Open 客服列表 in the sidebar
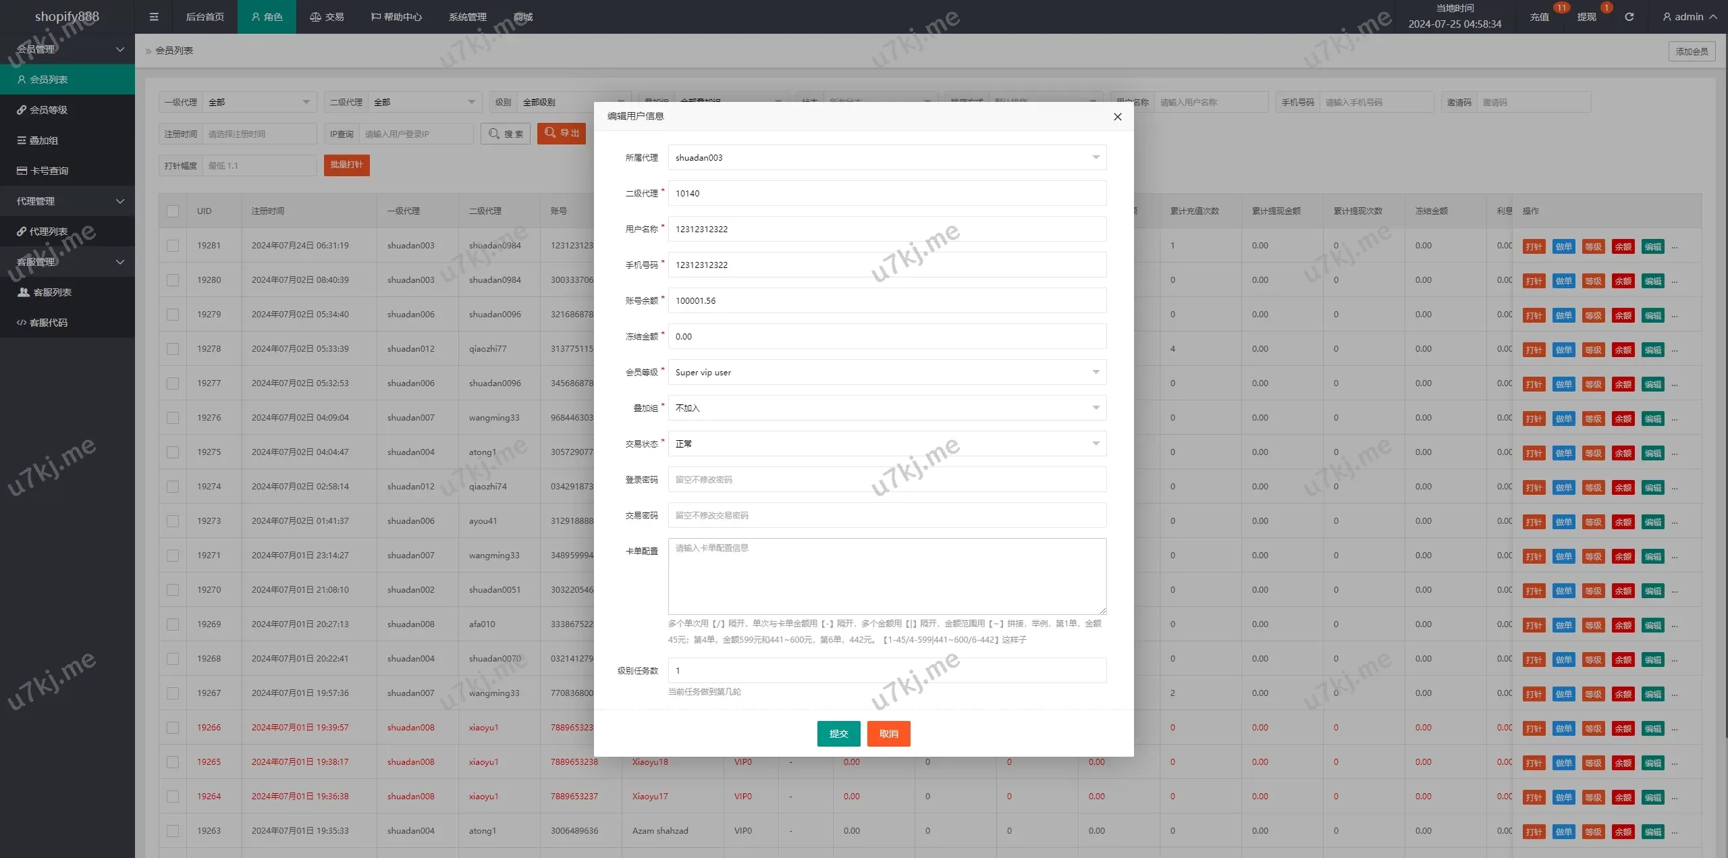 tap(52, 292)
